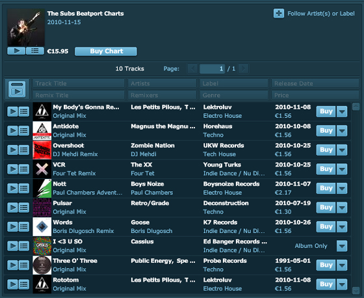The height and width of the screenshot is (298, 364).
Task: Sort by the Remixers column header
Action: [x=162, y=95]
